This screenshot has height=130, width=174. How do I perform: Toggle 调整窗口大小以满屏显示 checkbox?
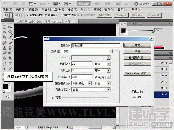[27, 15]
